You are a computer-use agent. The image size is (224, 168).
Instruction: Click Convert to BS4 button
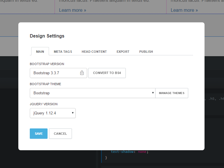[x=107, y=73]
